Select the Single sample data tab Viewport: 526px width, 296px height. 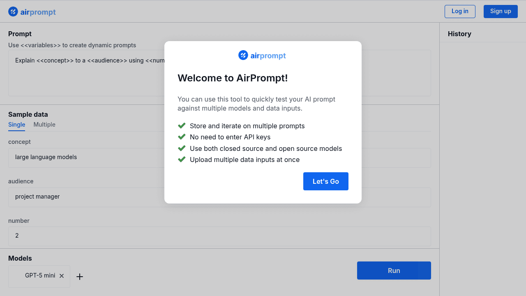[x=16, y=125]
